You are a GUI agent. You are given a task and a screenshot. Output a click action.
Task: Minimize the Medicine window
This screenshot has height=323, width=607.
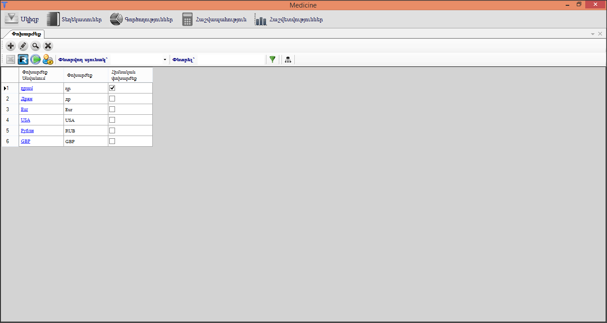[568, 4]
